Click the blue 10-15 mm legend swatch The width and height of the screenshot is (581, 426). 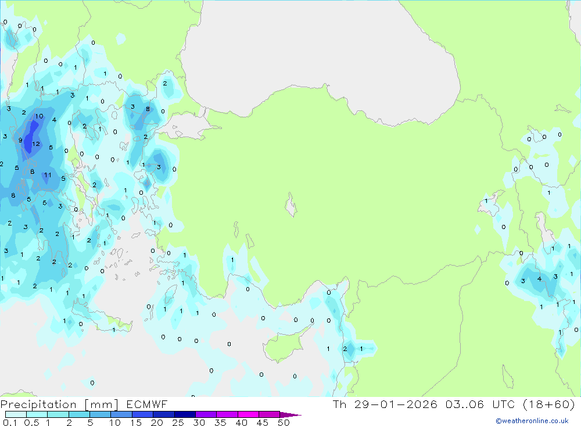121,414
